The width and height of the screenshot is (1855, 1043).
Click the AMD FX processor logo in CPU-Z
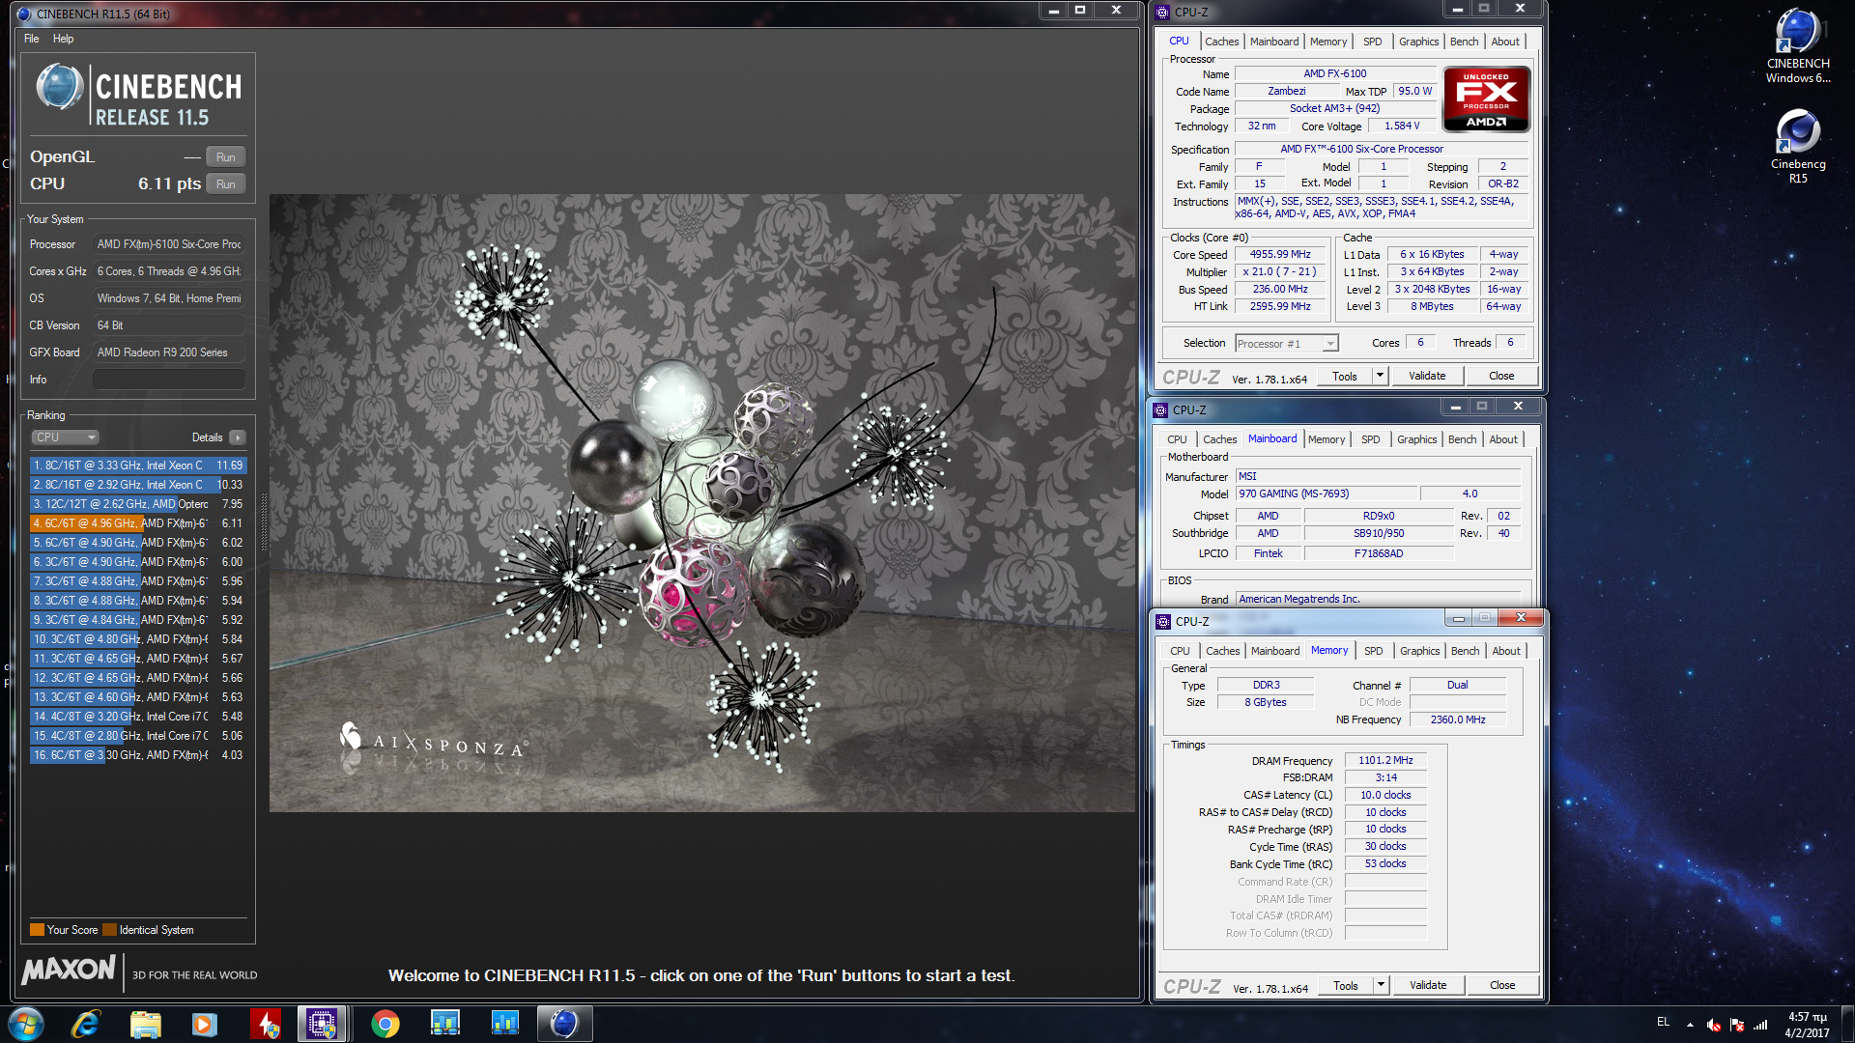point(1486,99)
